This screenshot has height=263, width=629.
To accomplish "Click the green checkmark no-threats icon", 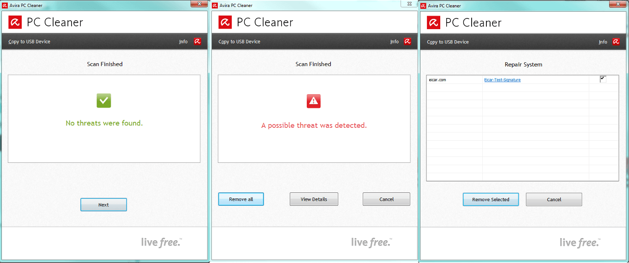I will (x=104, y=101).
